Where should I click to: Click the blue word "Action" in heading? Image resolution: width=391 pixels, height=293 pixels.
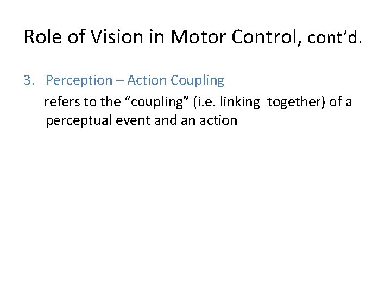147,81
